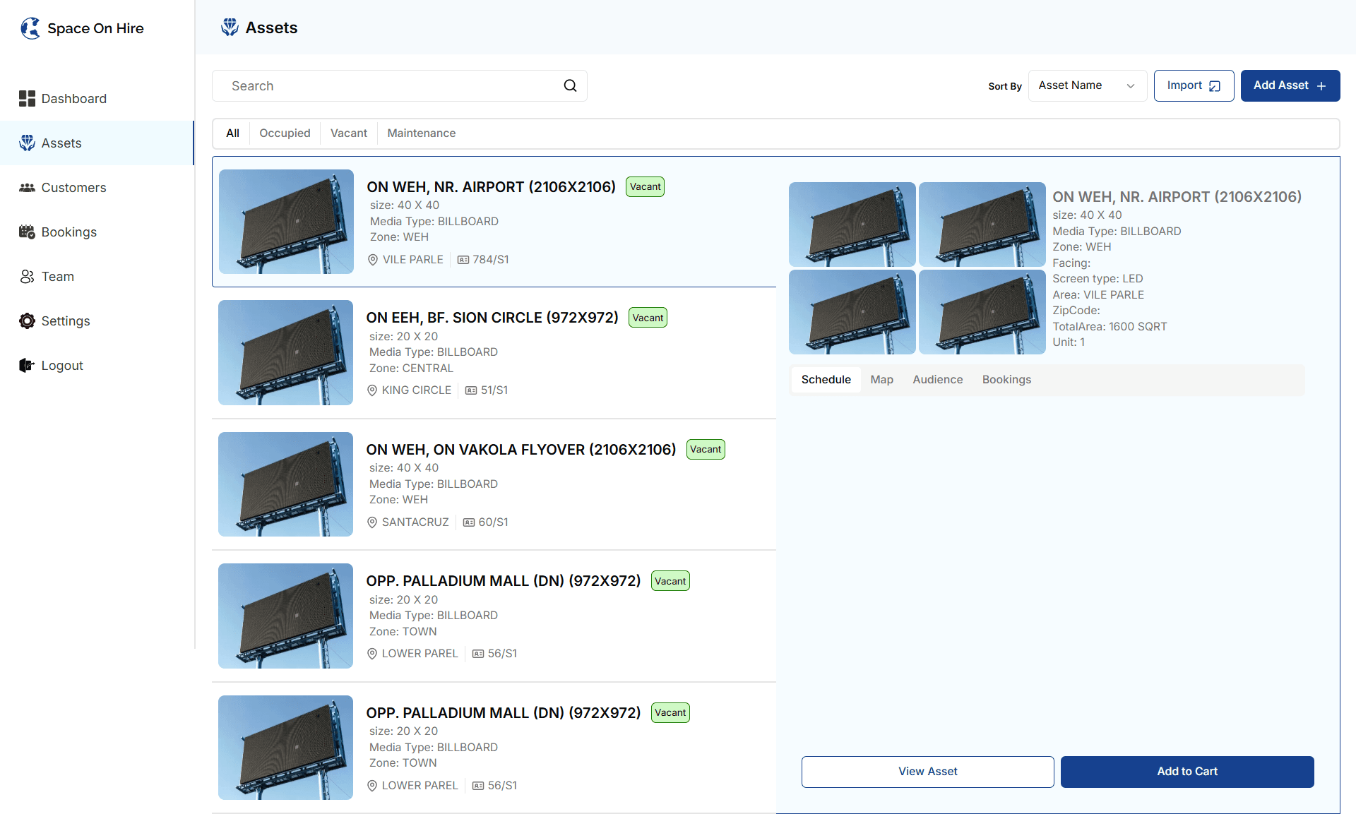Image resolution: width=1356 pixels, height=814 pixels.
Task: Click the search magnifier icon
Action: [570, 85]
